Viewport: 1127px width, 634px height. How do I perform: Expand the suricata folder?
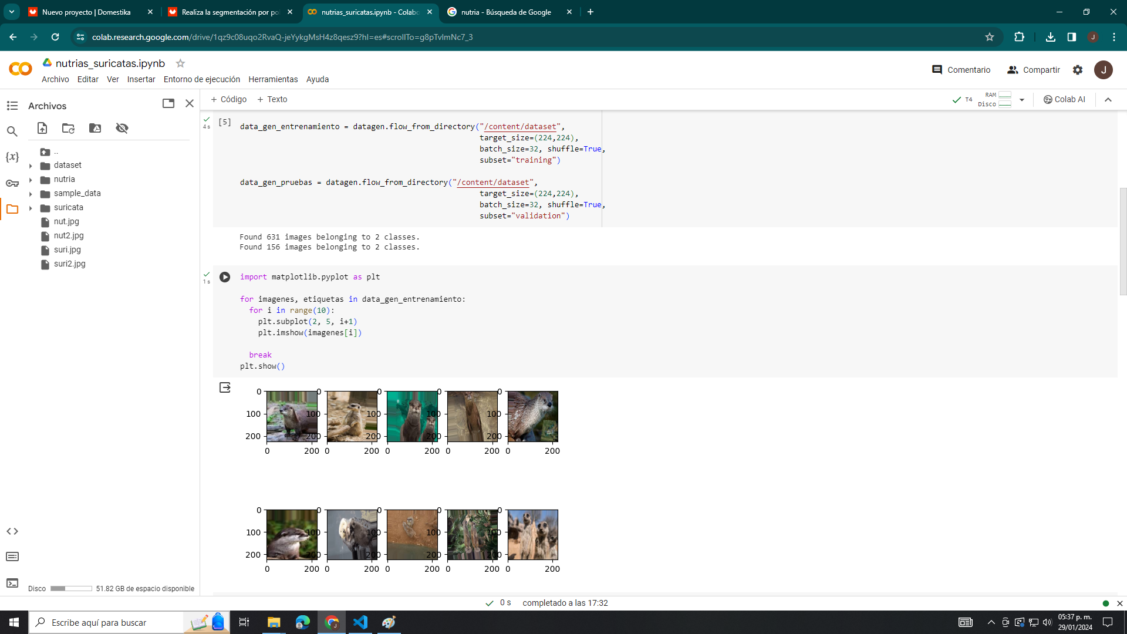tap(31, 208)
